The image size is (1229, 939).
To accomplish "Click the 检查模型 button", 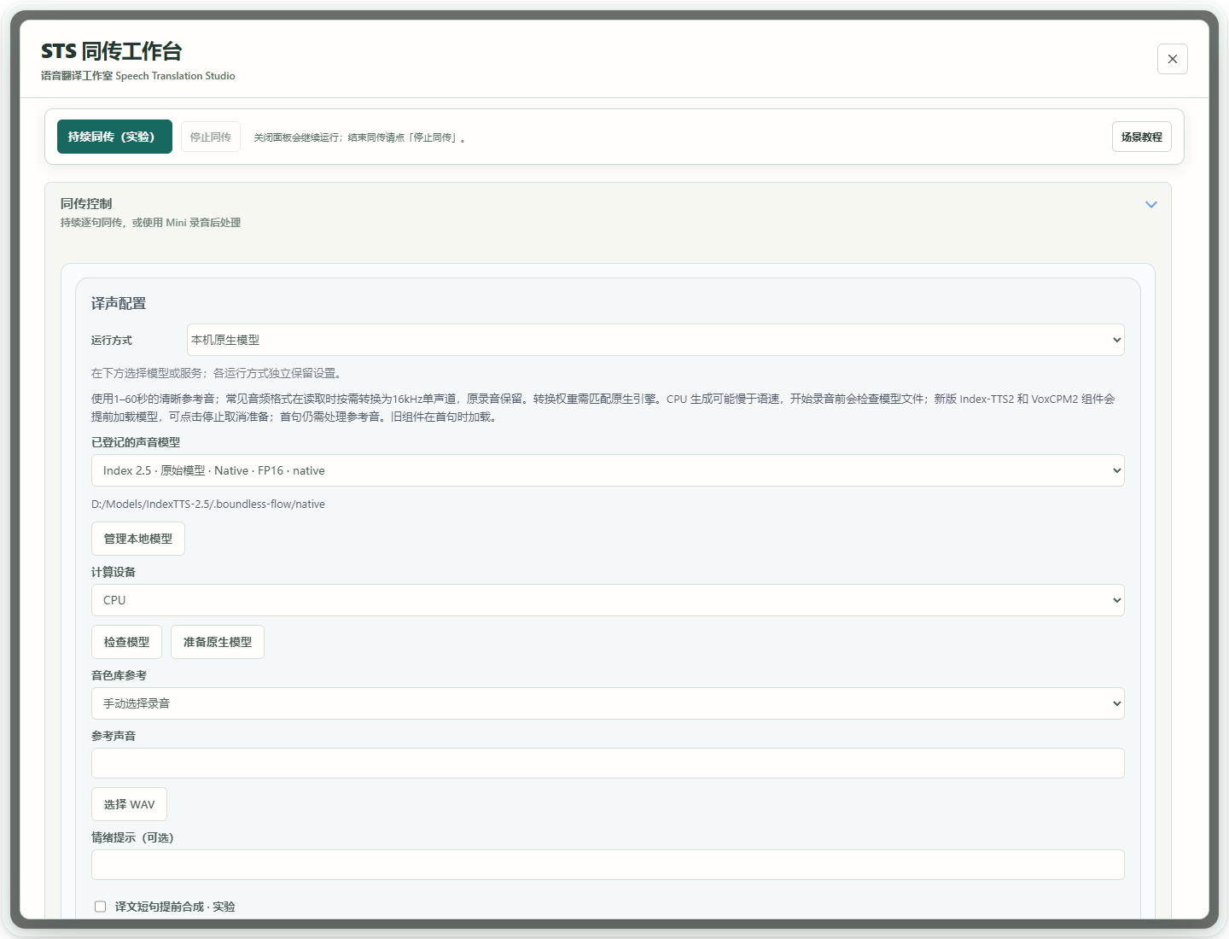I will 126,642.
